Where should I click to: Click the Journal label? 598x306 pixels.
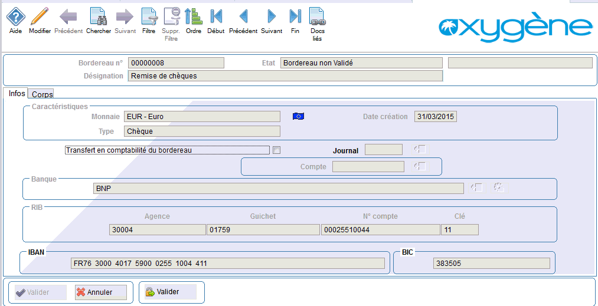[345, 150]
